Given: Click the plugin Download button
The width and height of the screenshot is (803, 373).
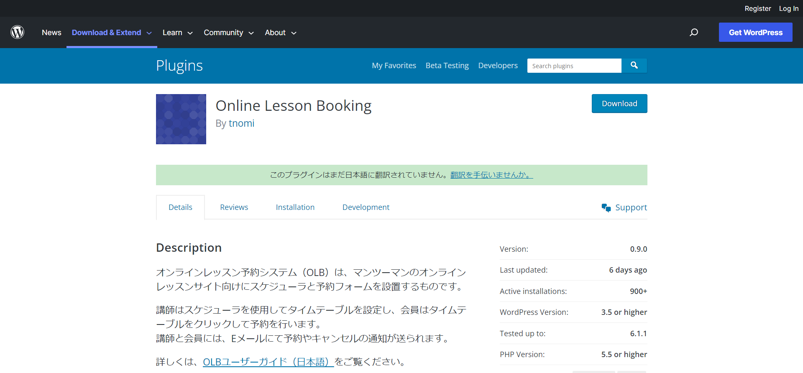Looking at the screenshot, I should pos(619,103).
